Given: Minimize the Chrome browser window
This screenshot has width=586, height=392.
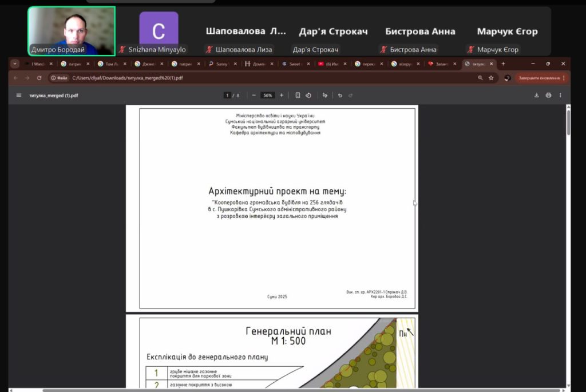Looking at the screenshot, I should coord(533,64).
